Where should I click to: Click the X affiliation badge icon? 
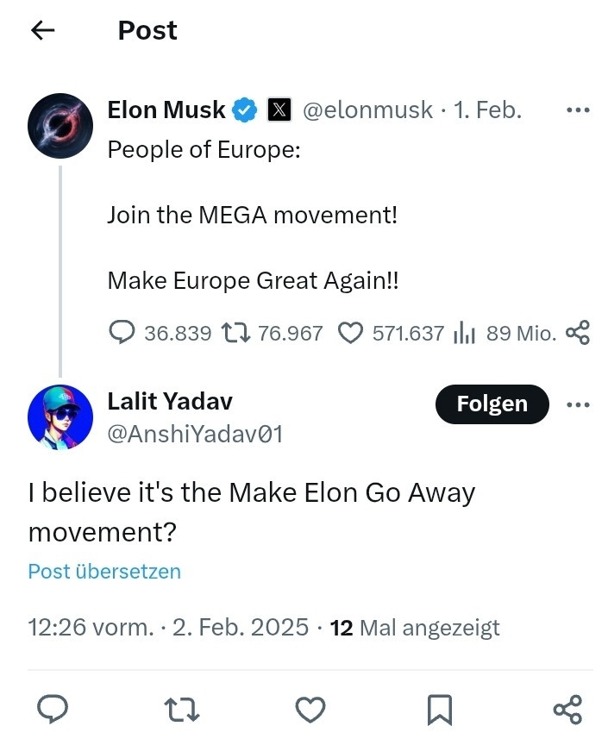[279, 110]
